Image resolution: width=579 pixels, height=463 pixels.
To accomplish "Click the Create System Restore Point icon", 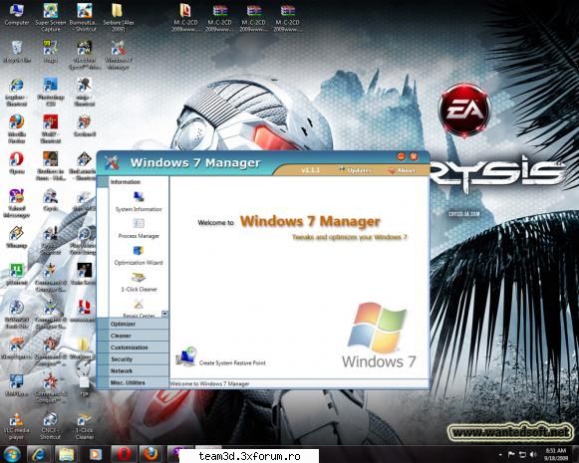I will tap(185, 356).
